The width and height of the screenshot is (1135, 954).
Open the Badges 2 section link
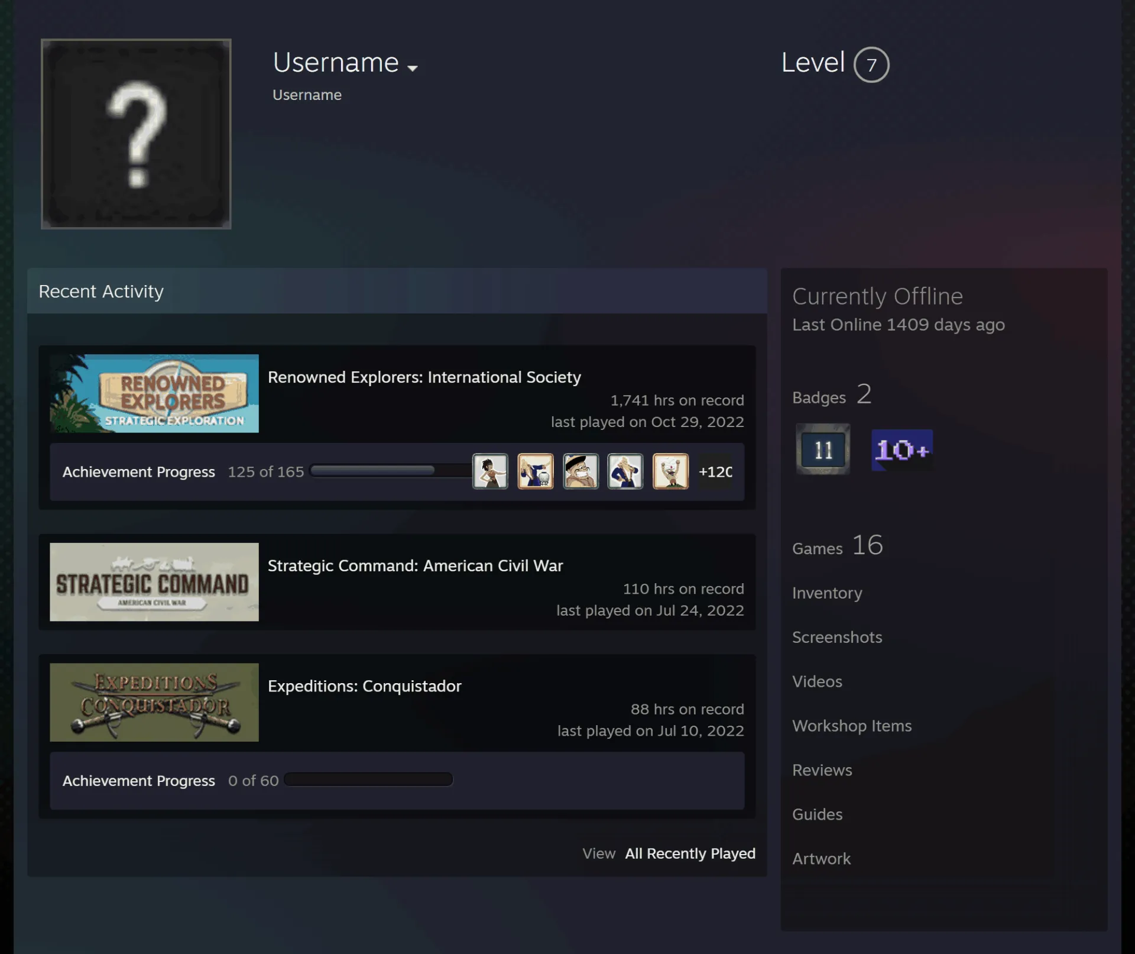(x=832, y=394)
